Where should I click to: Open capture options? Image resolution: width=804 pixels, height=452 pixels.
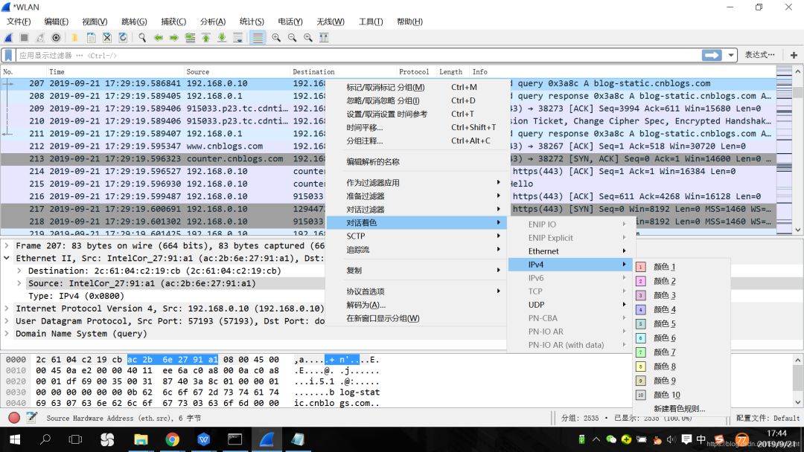coord(57,37)
